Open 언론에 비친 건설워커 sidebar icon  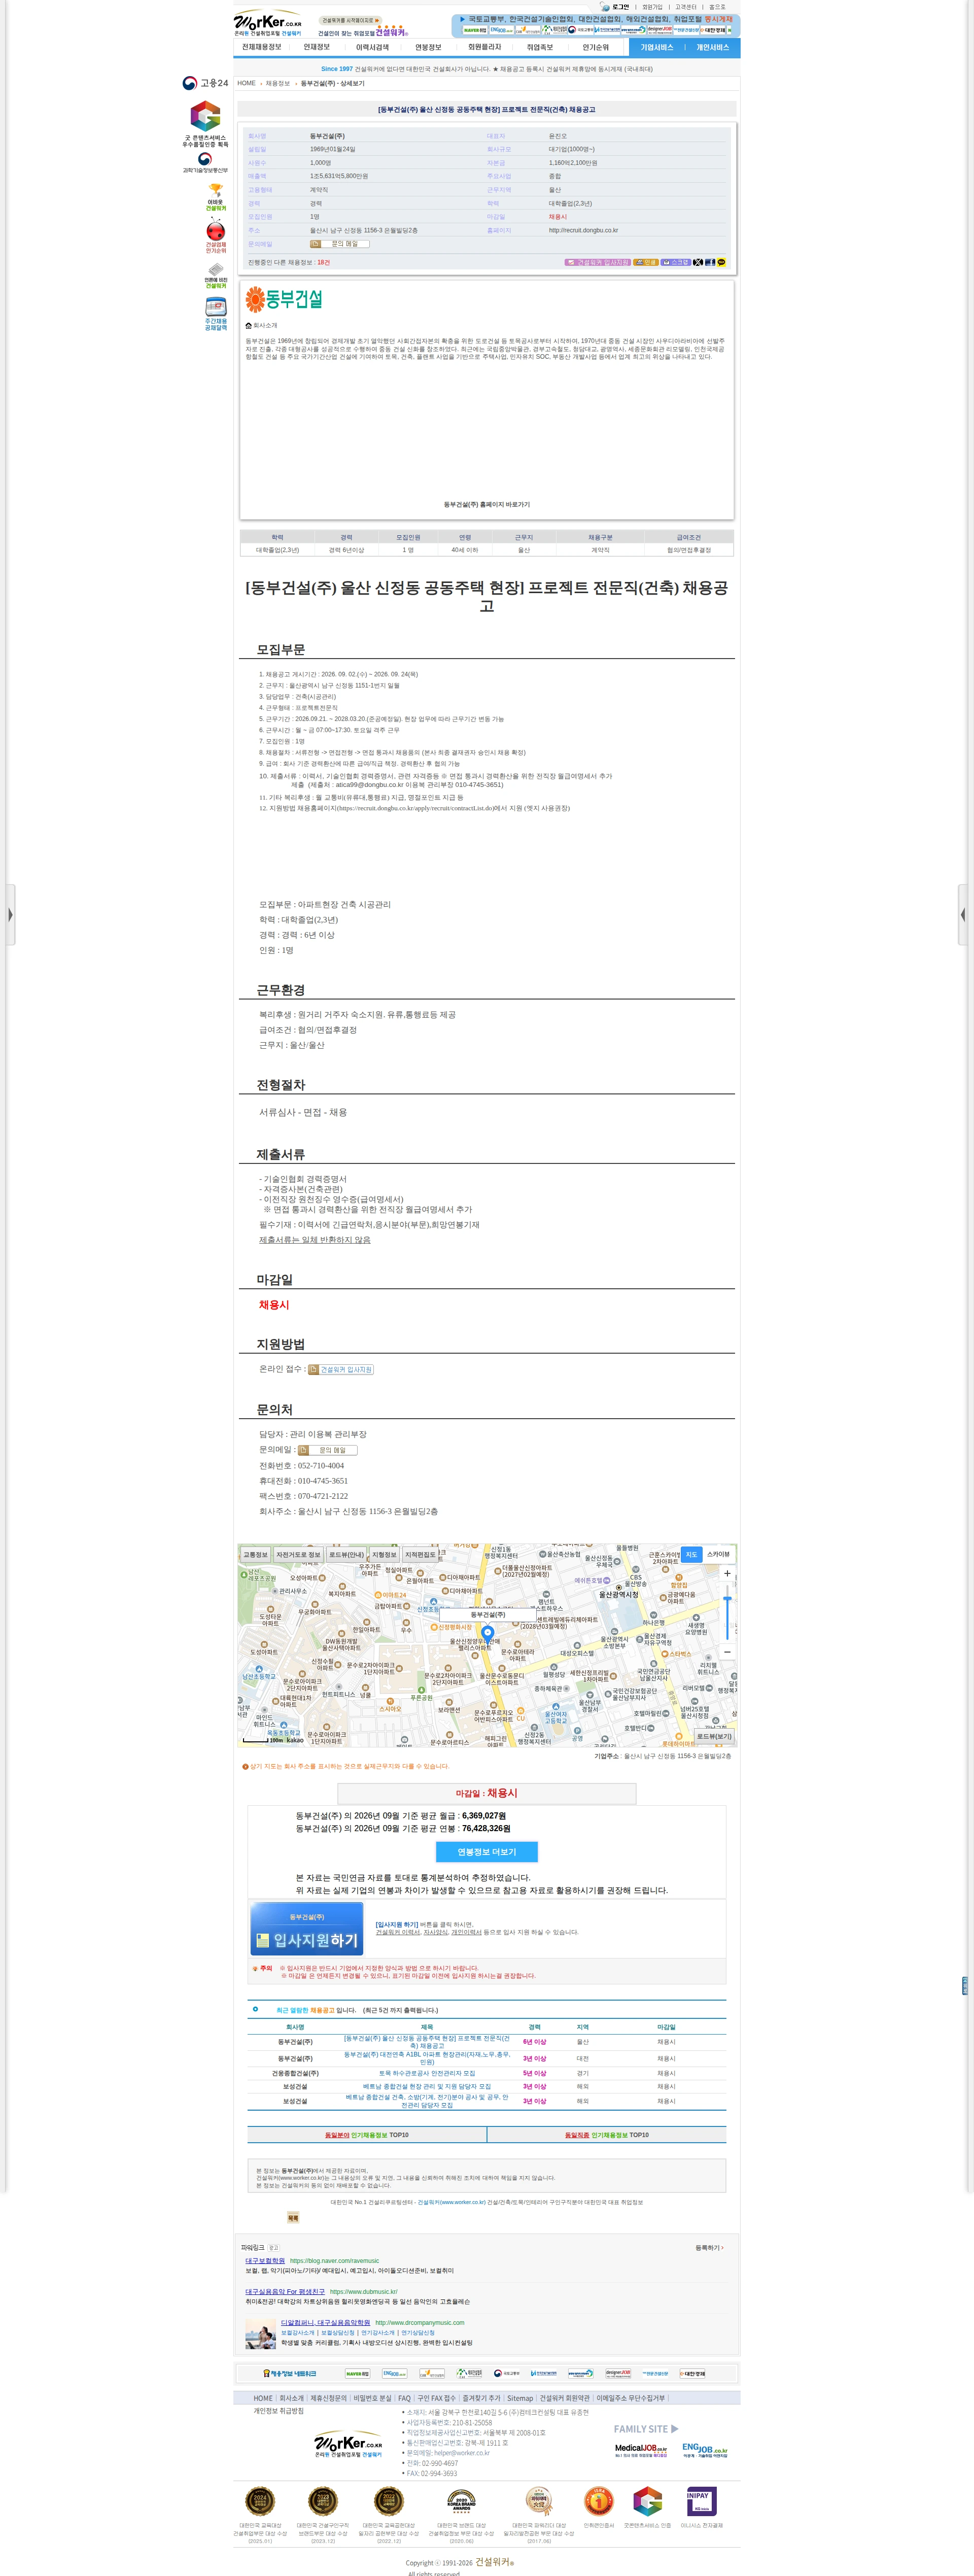point(215,275)
